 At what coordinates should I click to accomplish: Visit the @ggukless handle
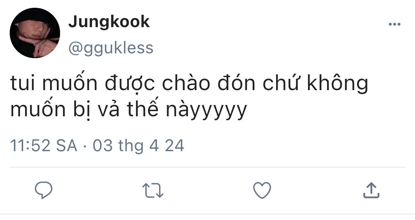click(x=111, y=48)
